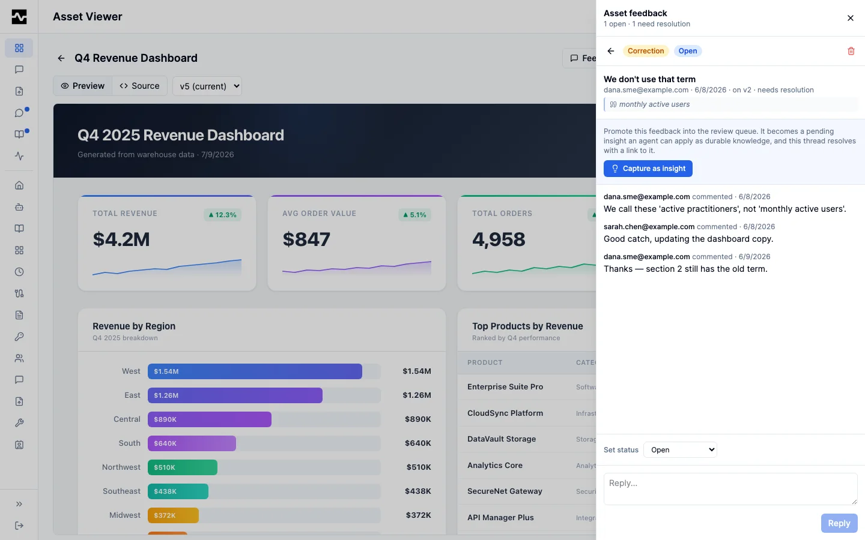
Task: Click the back arrow beside Q4 Revenue Dashboard
Action: (61, 58)
